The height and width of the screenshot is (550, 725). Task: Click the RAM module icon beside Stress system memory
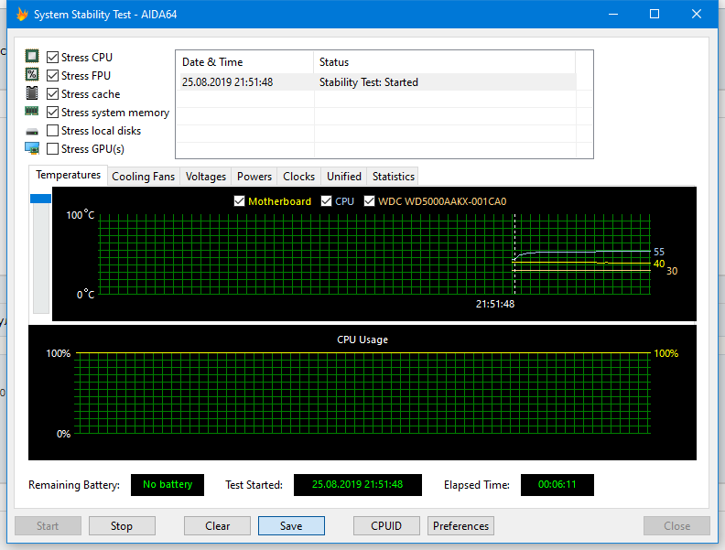[x=32, y=111]
